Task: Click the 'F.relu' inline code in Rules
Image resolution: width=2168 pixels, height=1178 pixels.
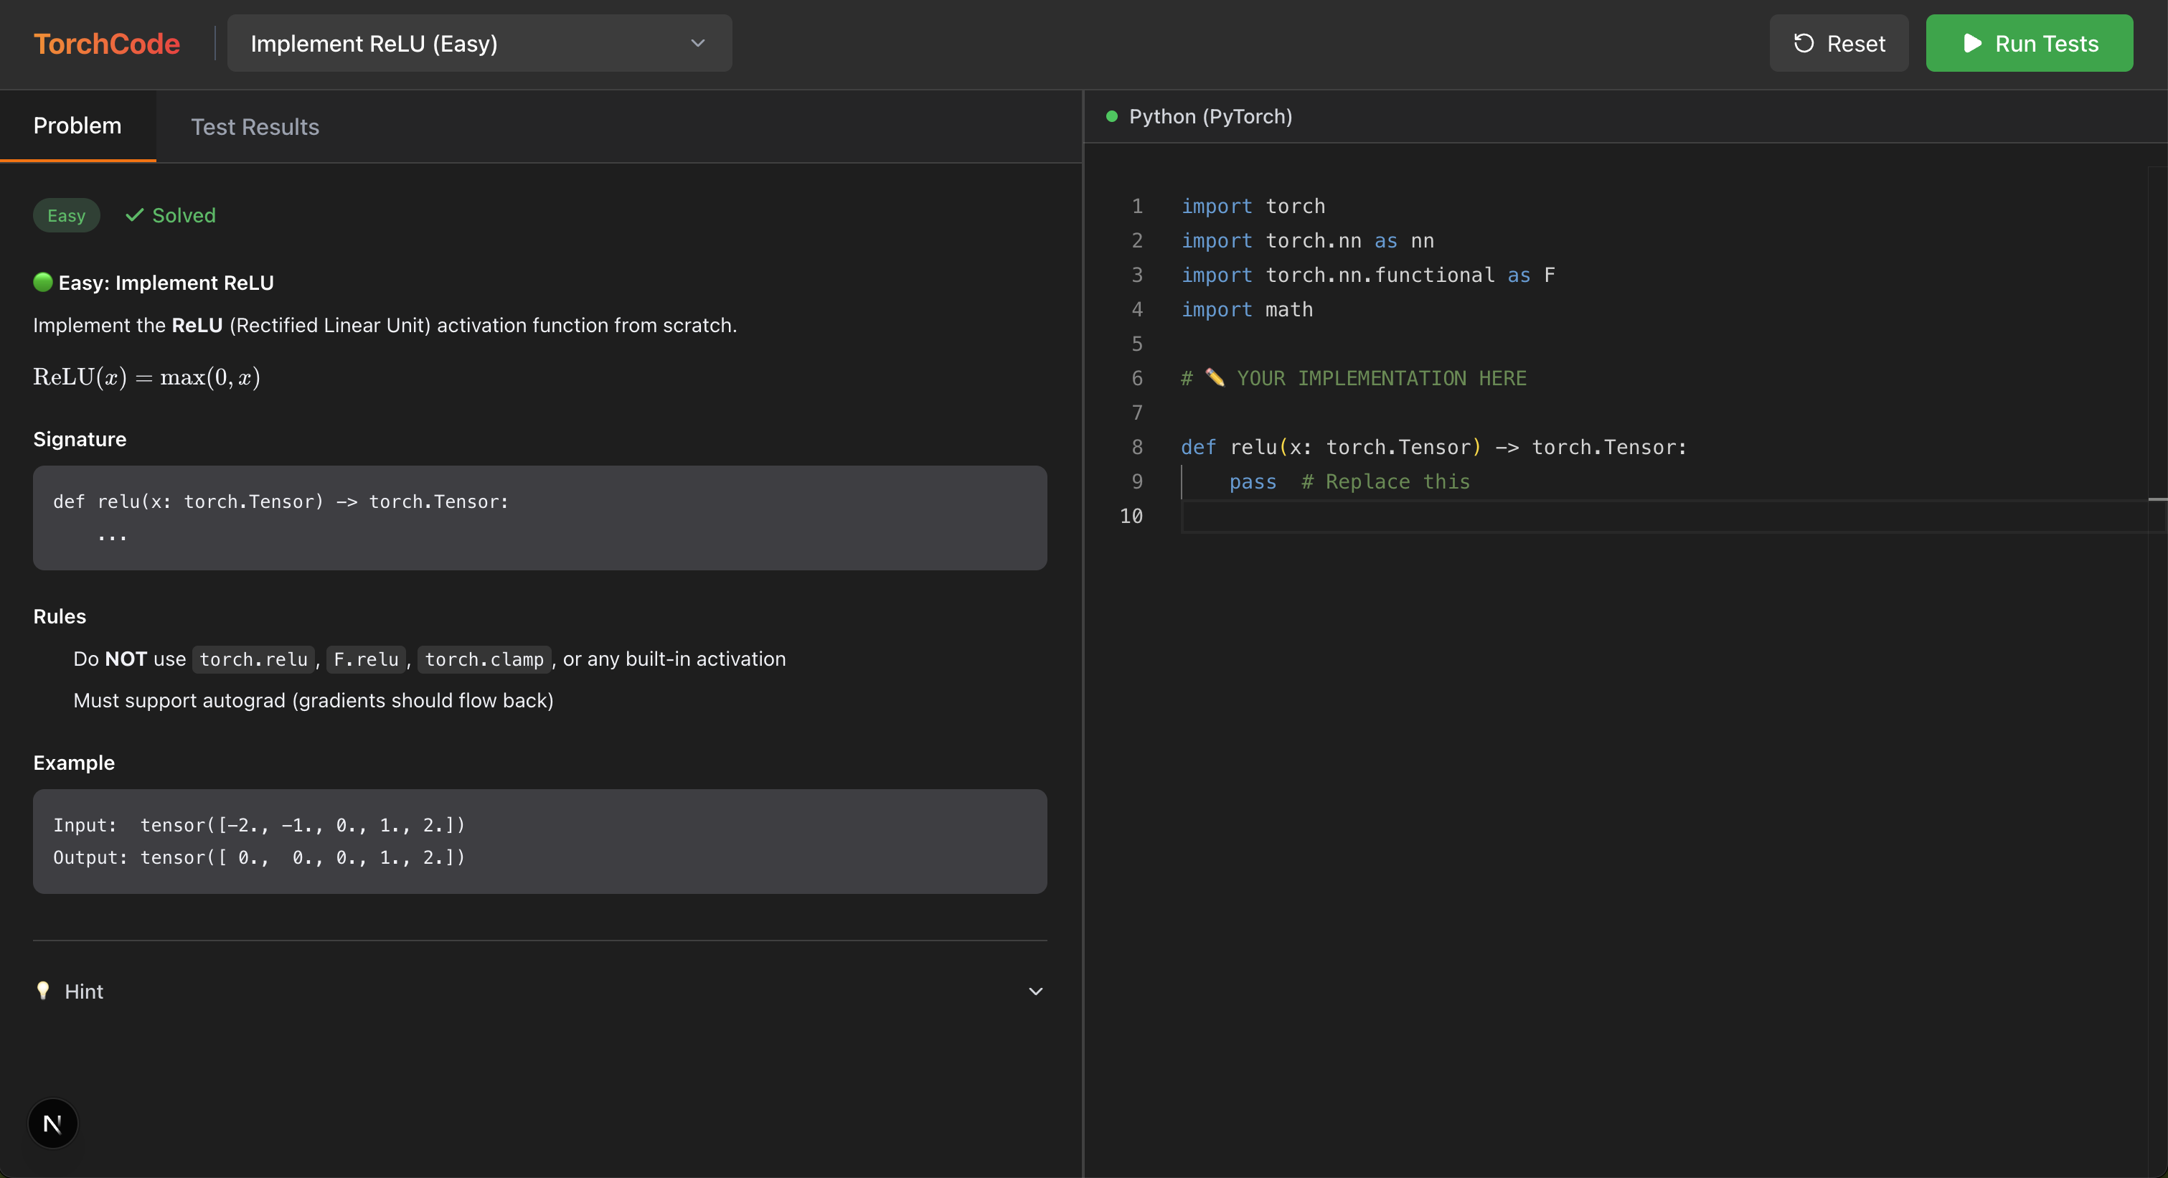Action: pyautogui.click(x=366, y=659)
